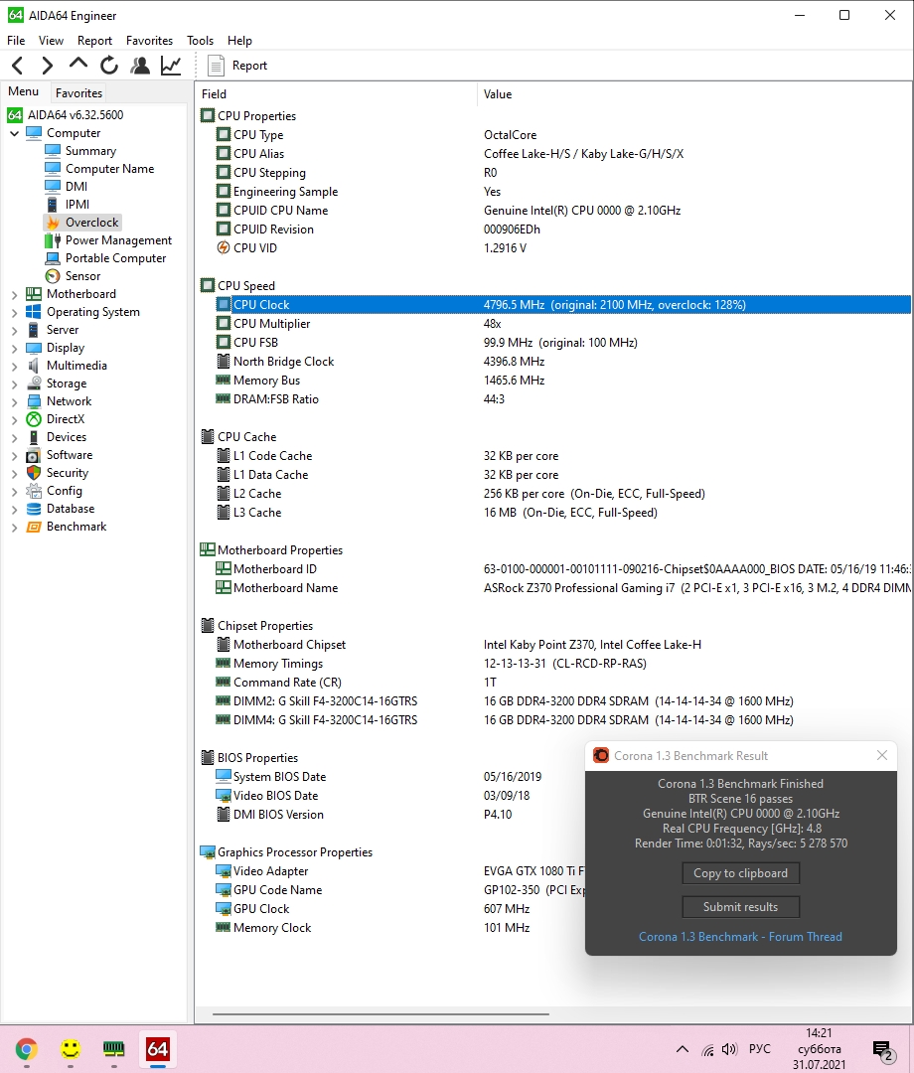Open the Report menu
Viewport: 914px width, 1073px height.
[x=94, y=41]
